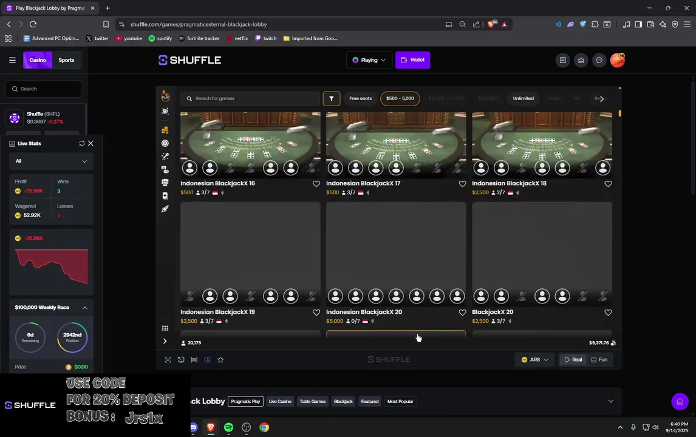Toggle theater mode for the game
This screenshot has height=437, width=696.
(194, 360)
